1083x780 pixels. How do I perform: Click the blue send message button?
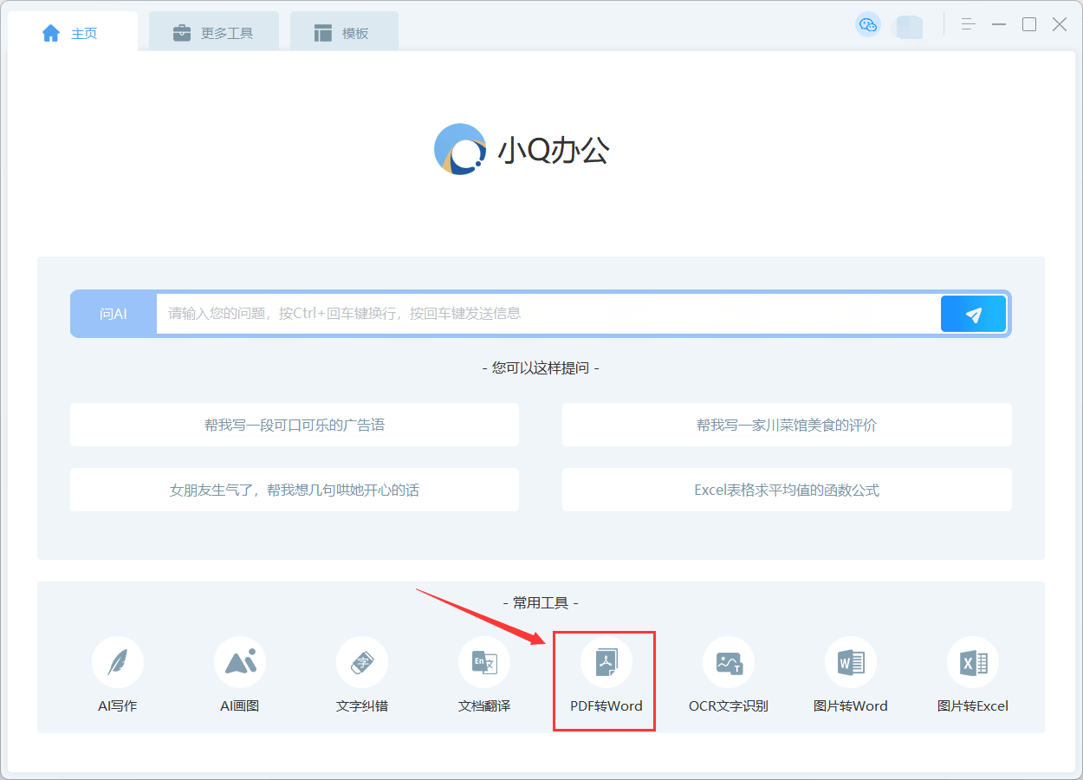coord(973,313)
